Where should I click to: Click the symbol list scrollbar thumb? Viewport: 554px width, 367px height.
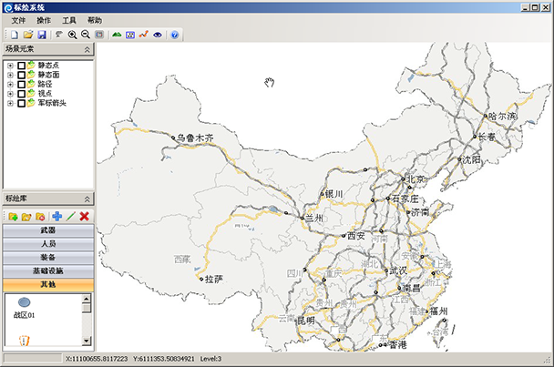(87, 308)
